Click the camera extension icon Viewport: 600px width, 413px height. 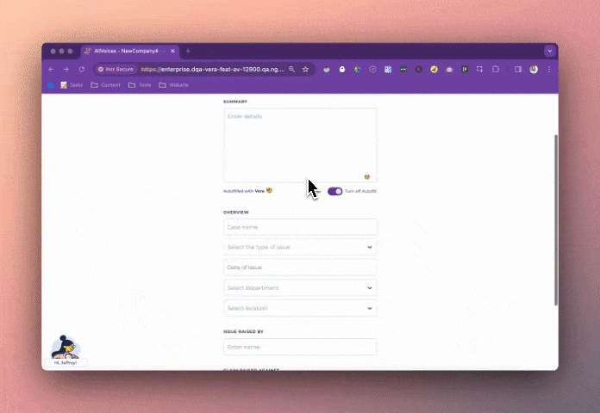point(449,69)
